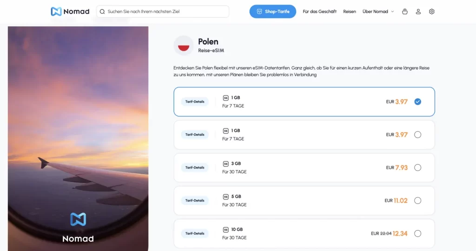476x251 pixels.
Task: Open the user account icon
Action: [418, 12]
